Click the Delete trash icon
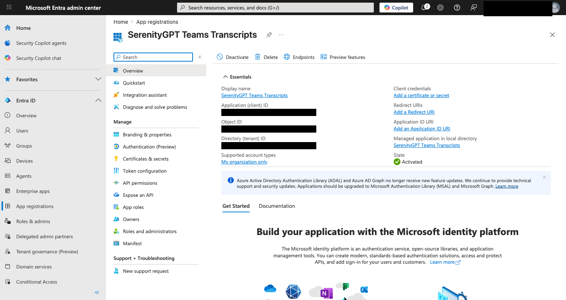 coord(258,57)
